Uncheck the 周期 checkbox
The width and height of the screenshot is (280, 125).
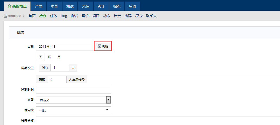99,46
